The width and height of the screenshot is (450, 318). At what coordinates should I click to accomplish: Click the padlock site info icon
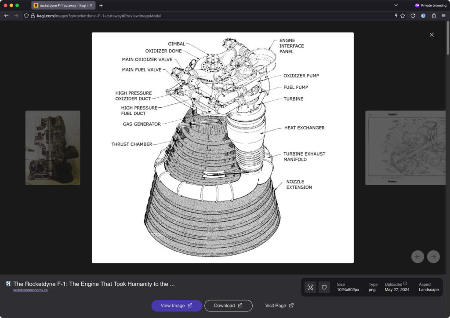point(33,16)
